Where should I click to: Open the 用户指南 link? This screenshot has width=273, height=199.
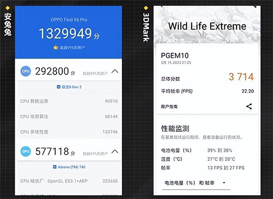pyautogui.click(x=170, y=107)
